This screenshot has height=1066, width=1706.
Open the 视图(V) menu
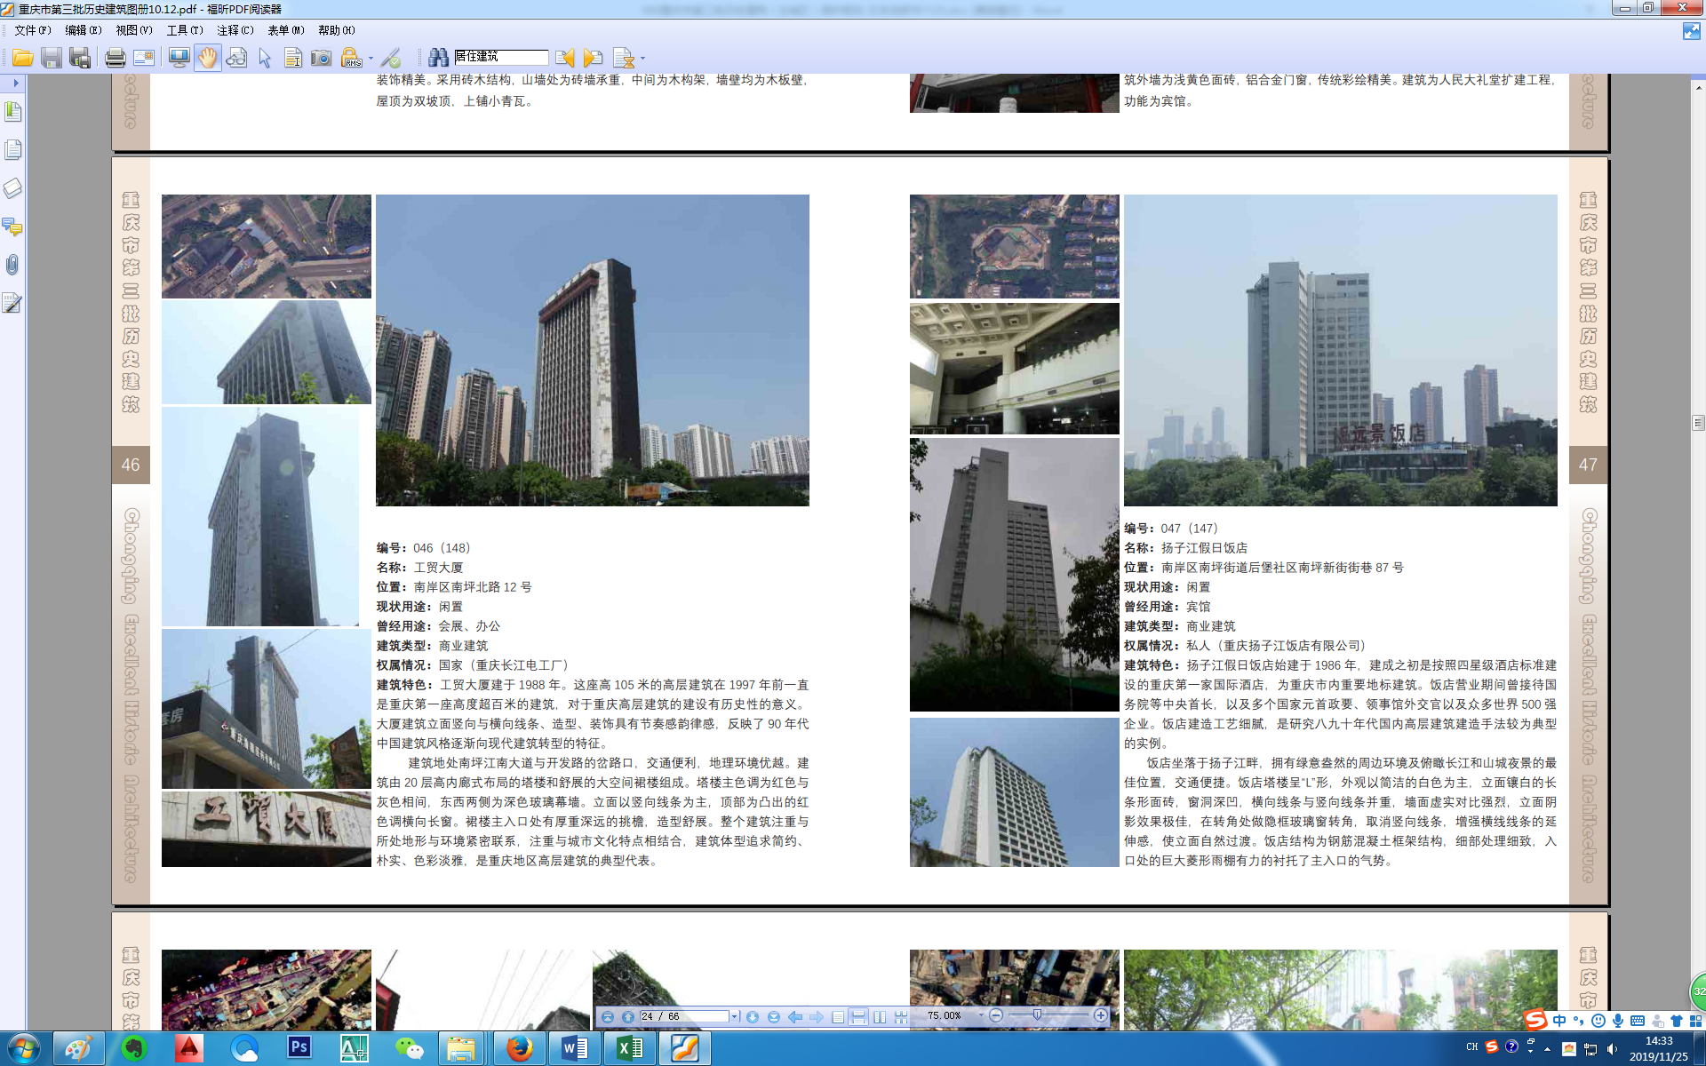coord(133,30)
